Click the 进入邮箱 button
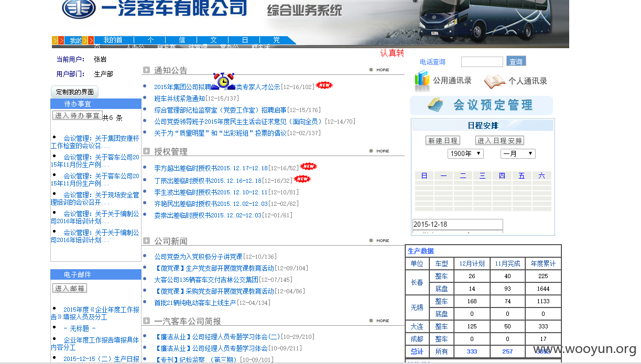641x364 pixels. point(70,289)
